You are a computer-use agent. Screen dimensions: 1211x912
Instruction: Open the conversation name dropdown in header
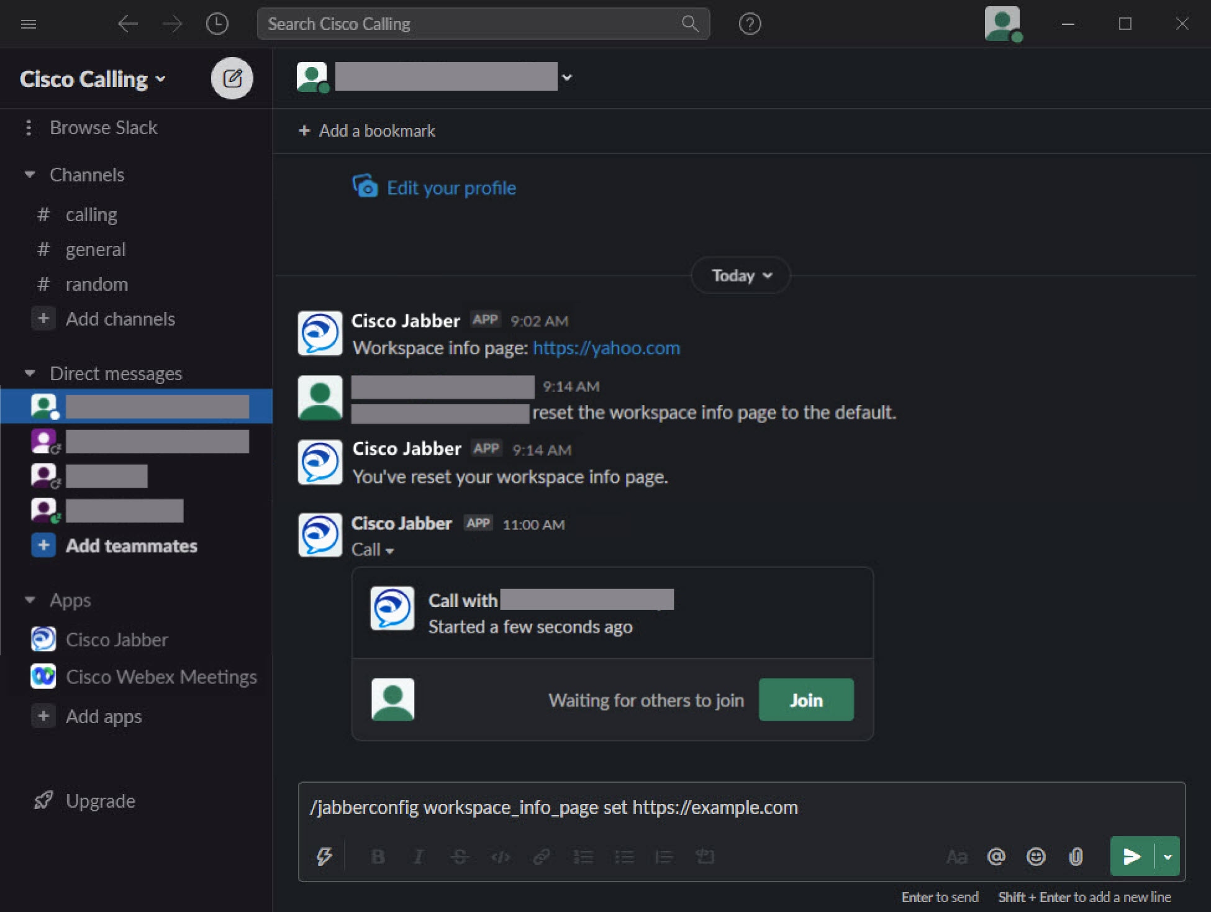566,78
